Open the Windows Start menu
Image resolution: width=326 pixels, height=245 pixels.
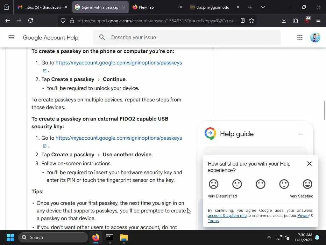10,237
